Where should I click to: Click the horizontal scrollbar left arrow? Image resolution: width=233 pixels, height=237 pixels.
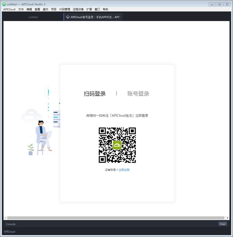(x=5, y=218)
